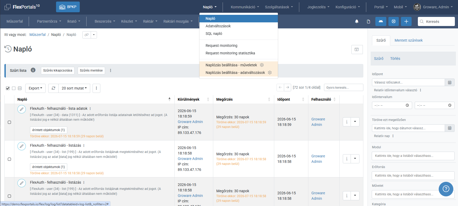The height and width of the screenshot is (206, 458).
Task: Click gear icon beside 'Naplózás beállítása - adatváltozások'
Action: [270, 73]
